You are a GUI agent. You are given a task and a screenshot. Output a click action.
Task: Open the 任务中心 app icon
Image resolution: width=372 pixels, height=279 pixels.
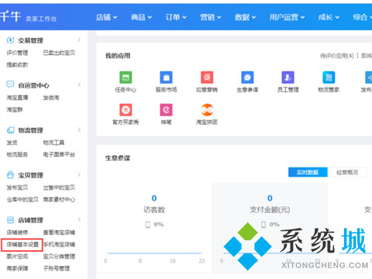click(x=126, y=77)
